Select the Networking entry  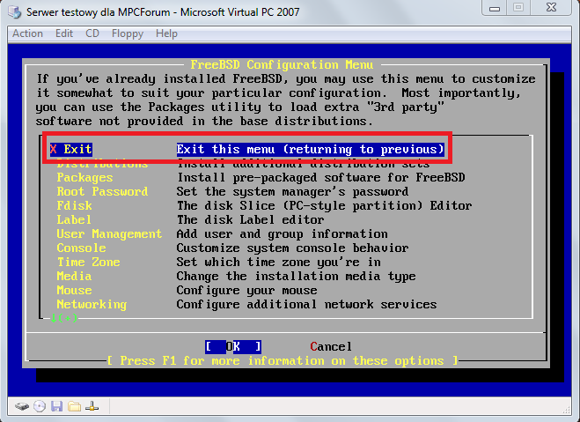92,304
